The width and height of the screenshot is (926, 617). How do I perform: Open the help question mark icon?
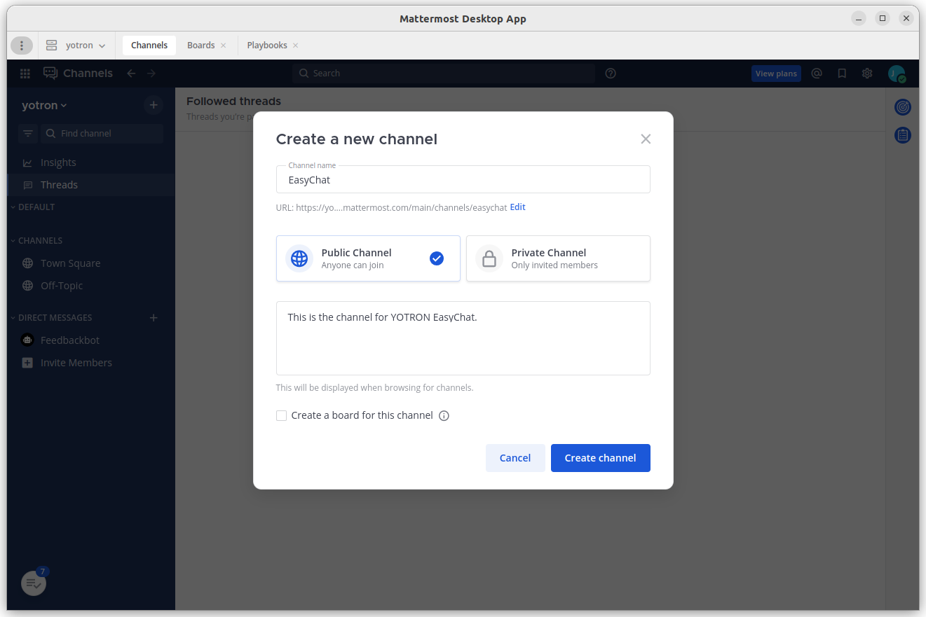(x=611, y=74)
